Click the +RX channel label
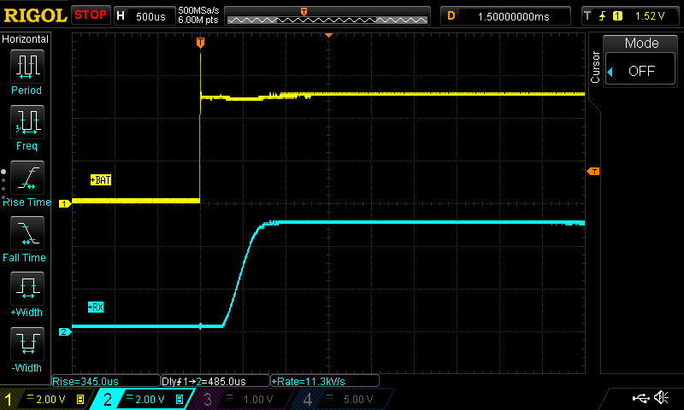 96,307
